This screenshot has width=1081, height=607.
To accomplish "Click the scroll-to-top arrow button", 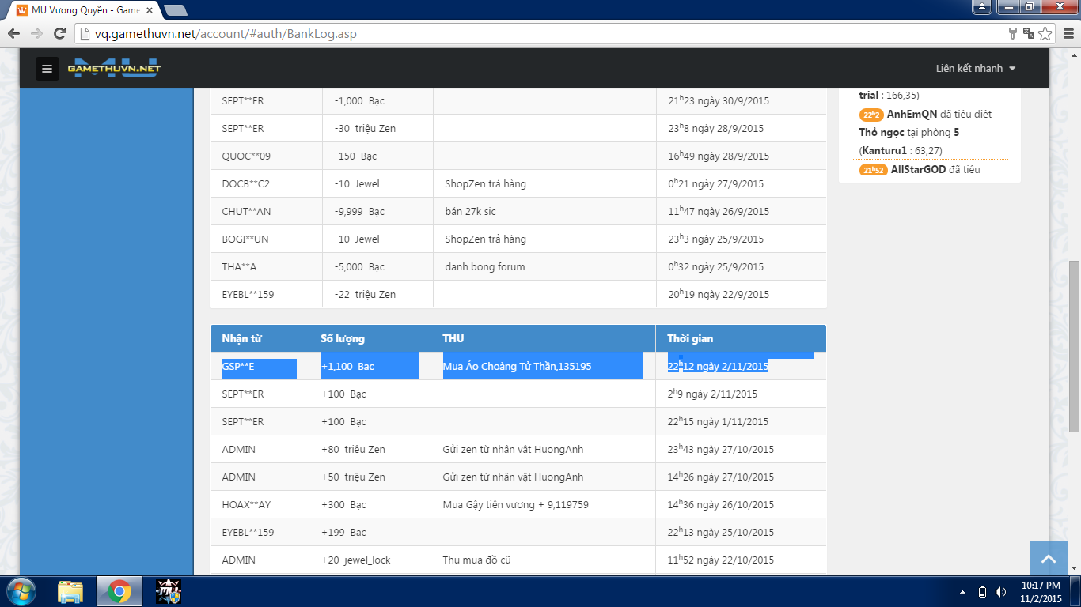I will (1049, 559).
